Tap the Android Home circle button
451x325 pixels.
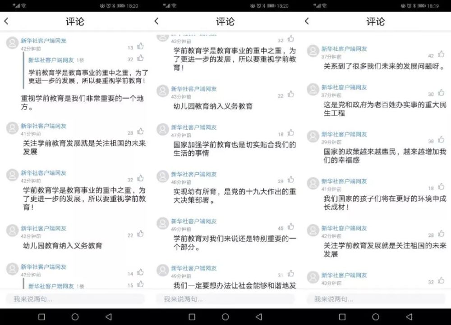pyautogui.click(x=75, y=317)
